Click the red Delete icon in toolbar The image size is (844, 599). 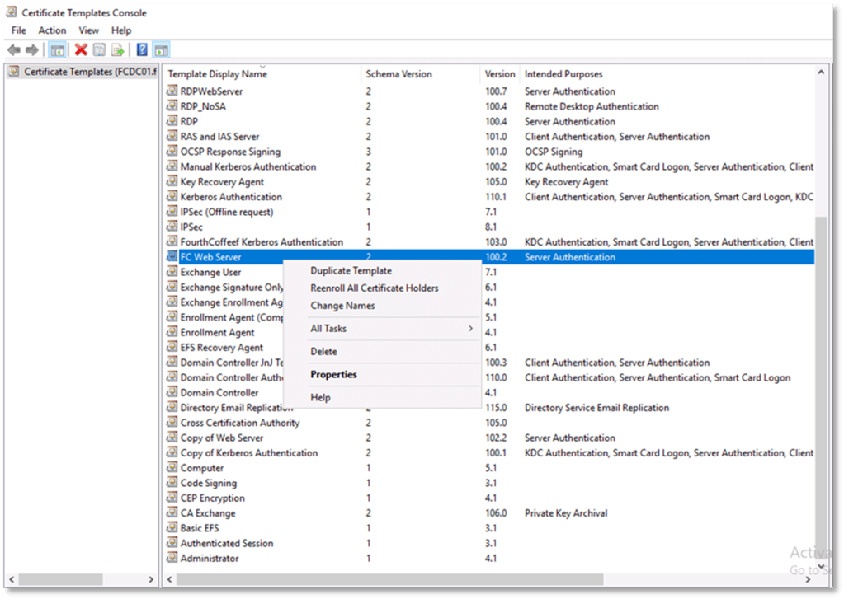click(81, 50)
